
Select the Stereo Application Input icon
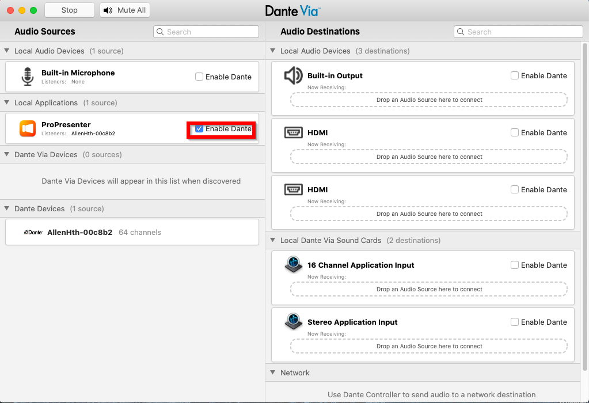tap(294, 321)
